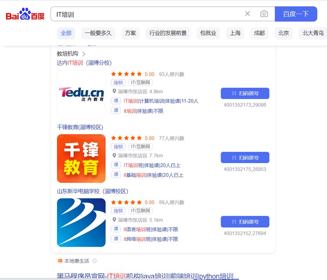Select the 一般要多久 suggestion tab
The image size is (327, 280).
pos(98,33)
